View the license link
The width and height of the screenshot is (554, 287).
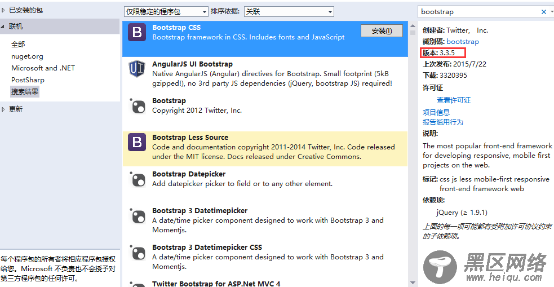[454, 100]
